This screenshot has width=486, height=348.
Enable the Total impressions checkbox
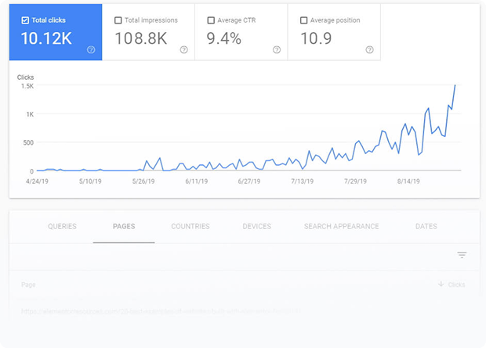point(118,20)
